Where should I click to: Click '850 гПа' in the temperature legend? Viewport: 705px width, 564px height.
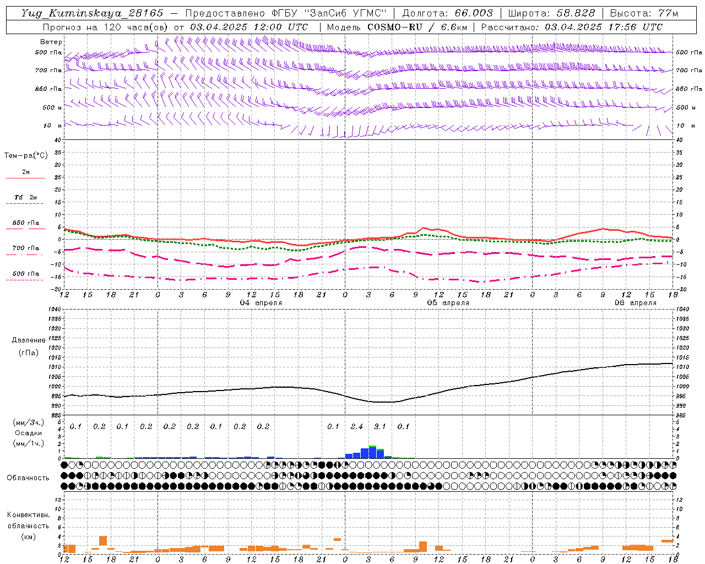point(26,223)
